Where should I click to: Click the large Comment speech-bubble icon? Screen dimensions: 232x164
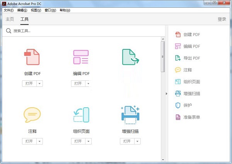point(32,115)
